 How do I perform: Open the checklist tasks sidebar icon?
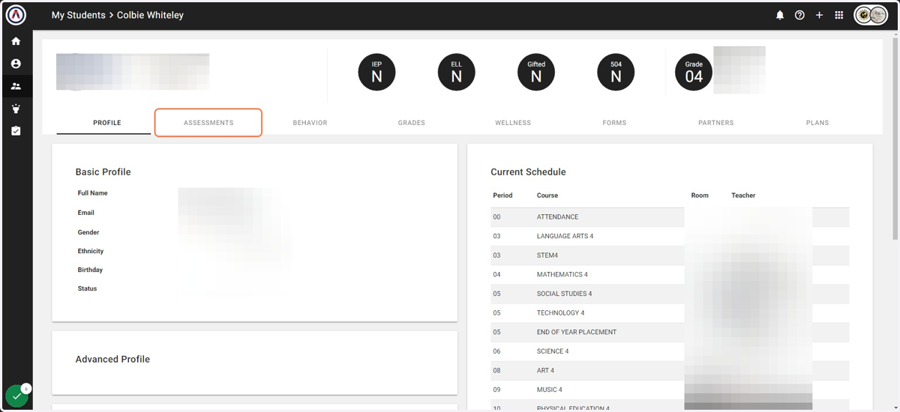coord(16,130)
